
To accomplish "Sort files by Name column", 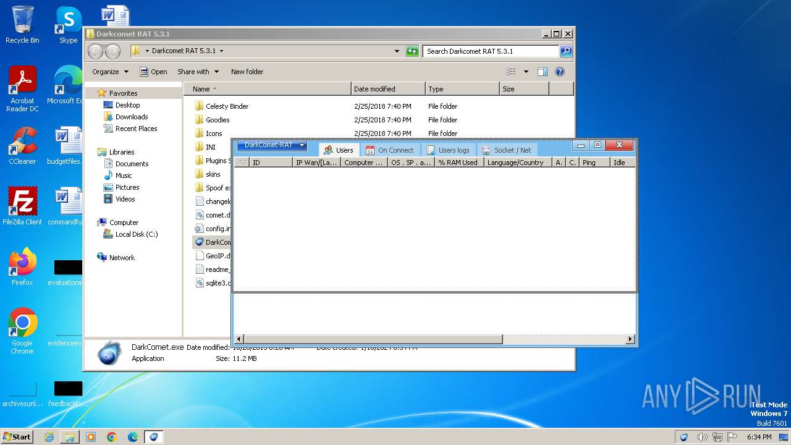I will click(268, 89).
